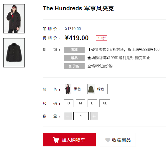
Task: Select the 黑色 color option
Action: [74, 89]
